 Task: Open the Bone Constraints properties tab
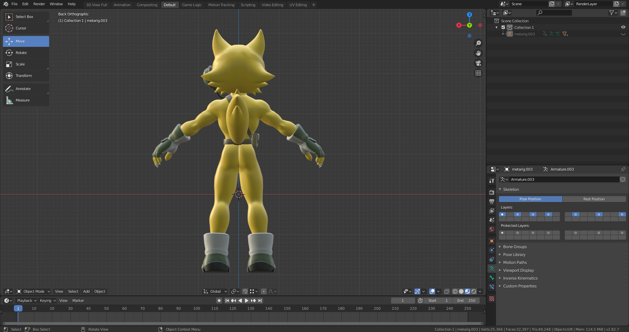tap(491, 287)
